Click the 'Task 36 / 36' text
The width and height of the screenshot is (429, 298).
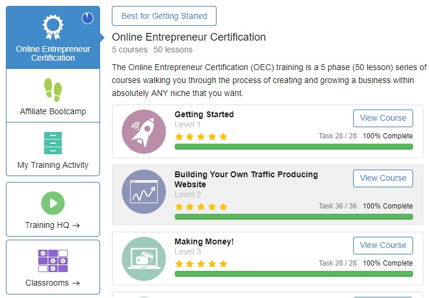click(338, 206)
